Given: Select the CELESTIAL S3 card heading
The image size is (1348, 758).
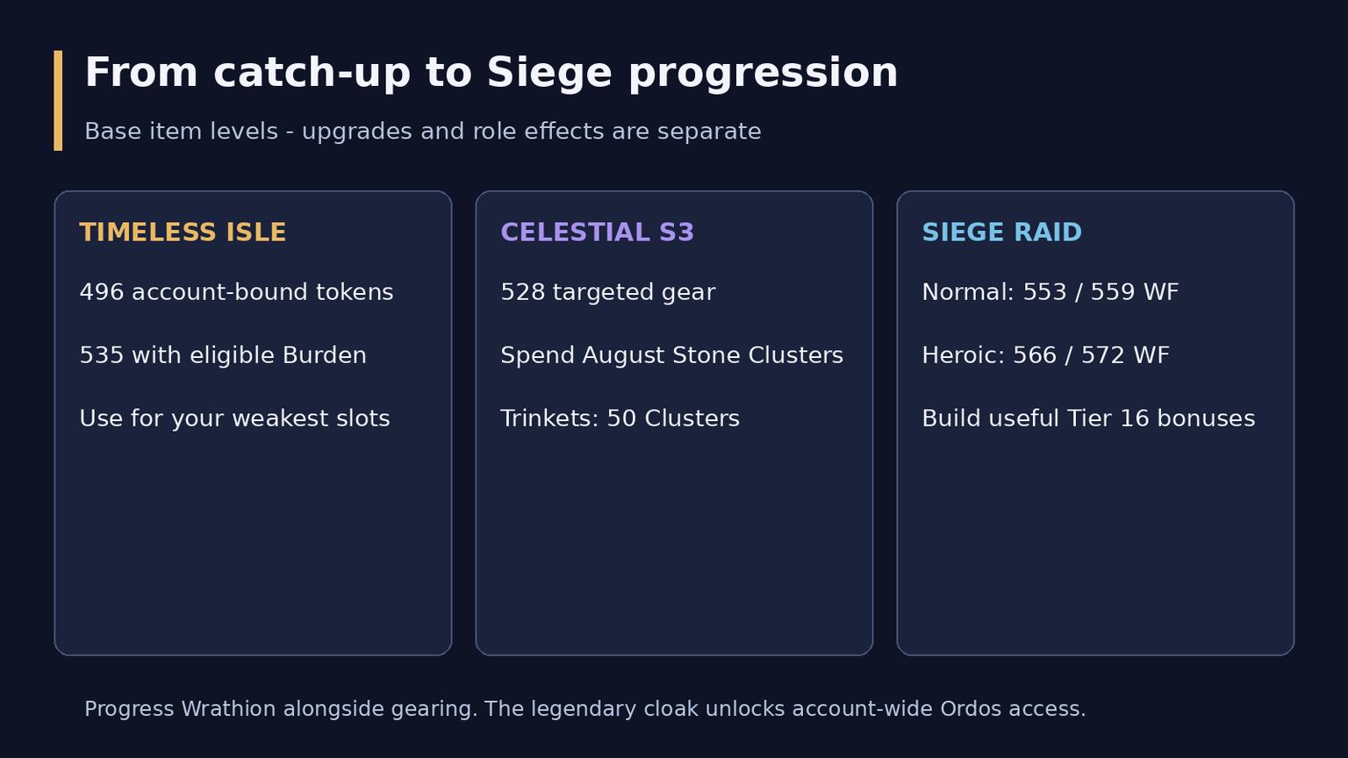Looking at the screenshot, I should pos(597,232).
